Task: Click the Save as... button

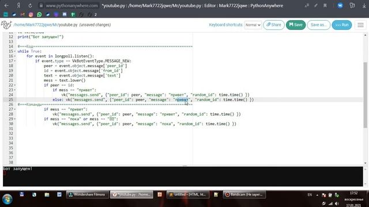Action: pos(318,25)
